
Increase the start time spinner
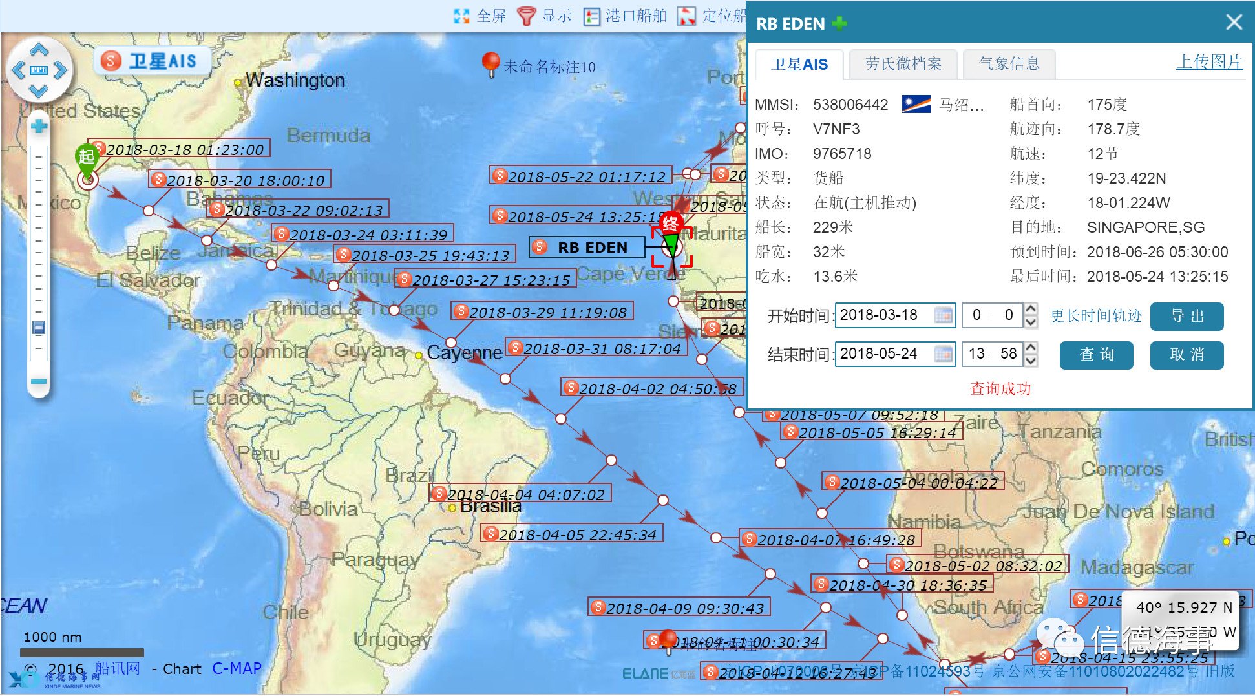click(x=1031, y=309)
